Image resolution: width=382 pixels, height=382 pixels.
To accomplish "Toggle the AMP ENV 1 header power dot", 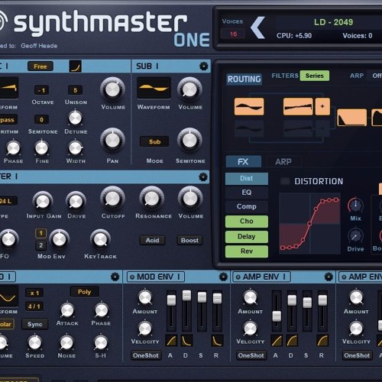I will point(238,277).
